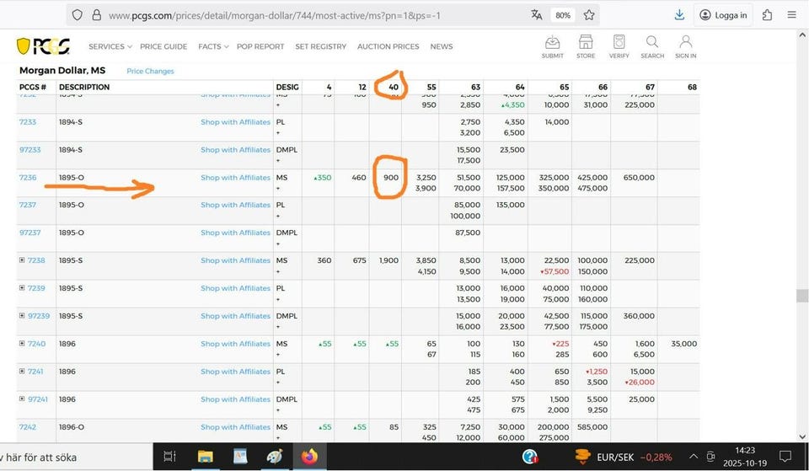Open the Facts dropdown menu
The height and width of the screenshot is (471, 809).
212,46
